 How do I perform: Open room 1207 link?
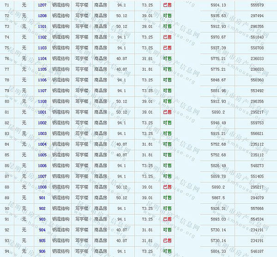(x=42, y=5)
